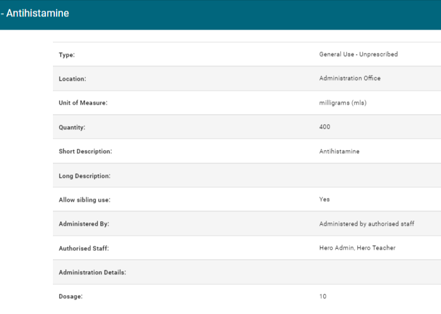Click the Long Description label
The image size is (441, 314).
point(84,176)
